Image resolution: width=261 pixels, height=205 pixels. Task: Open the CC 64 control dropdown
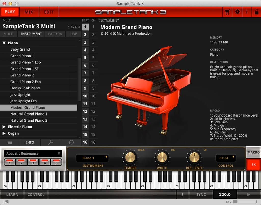(226, 158)
